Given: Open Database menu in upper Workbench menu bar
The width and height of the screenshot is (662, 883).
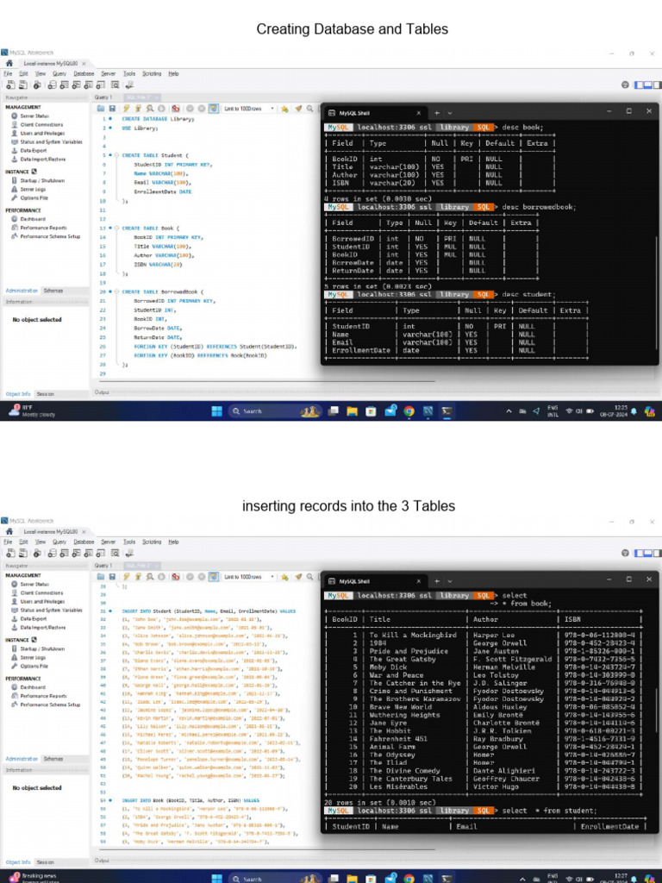Looking at the screenshot, I should (84, 74).
